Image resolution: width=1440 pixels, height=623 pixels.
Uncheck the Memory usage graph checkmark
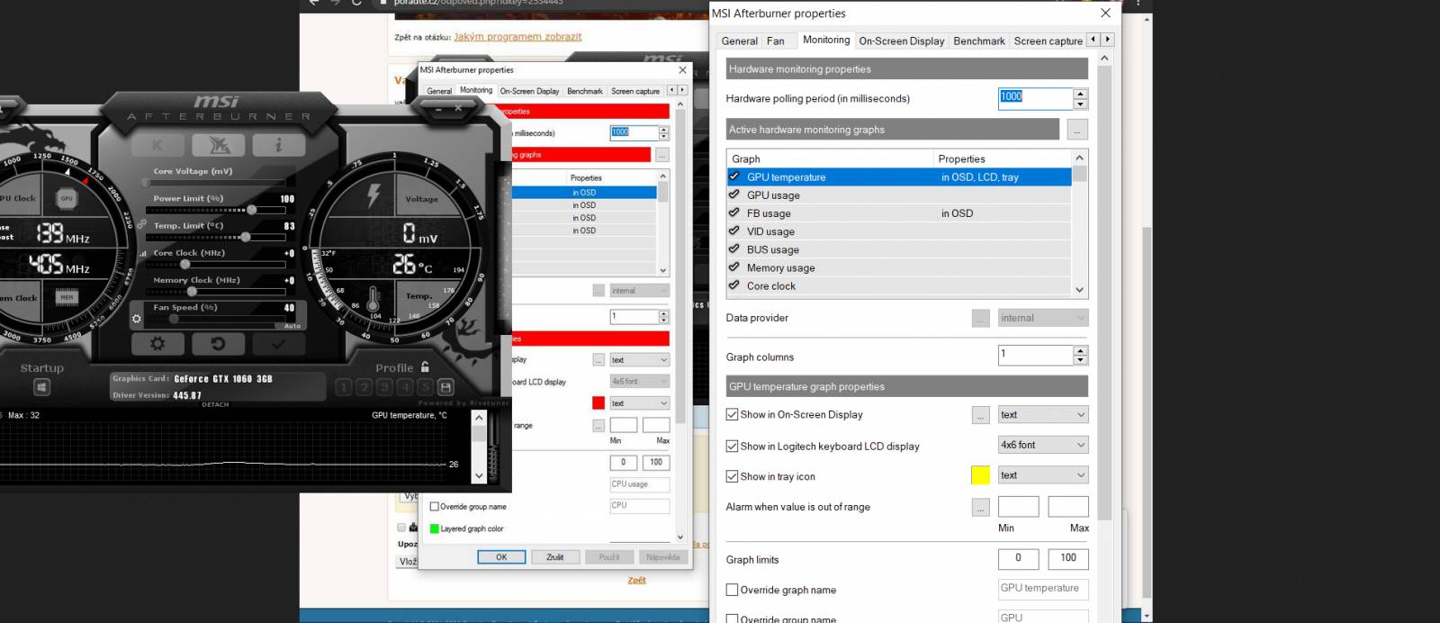click(x=734, y=267)
